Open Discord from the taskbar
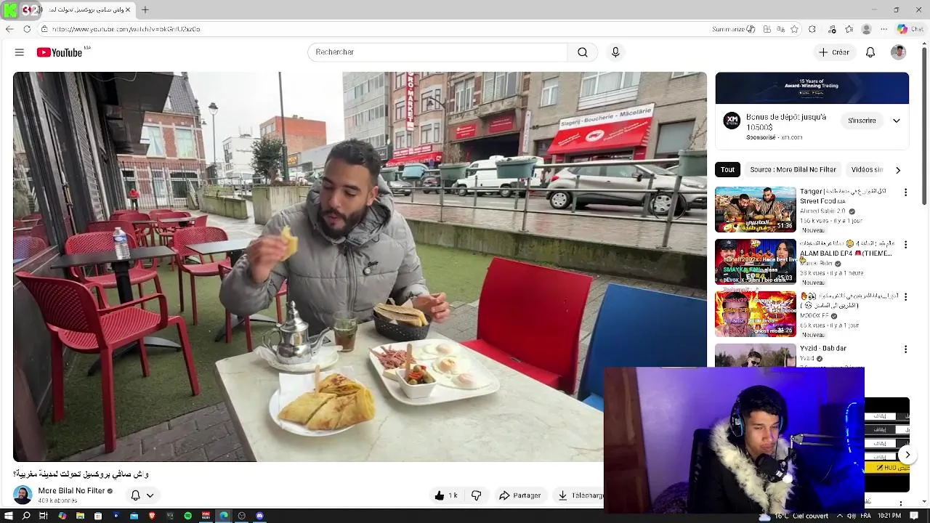The height and width of the screenshot is (523, 930). click(x=259, y=516)
